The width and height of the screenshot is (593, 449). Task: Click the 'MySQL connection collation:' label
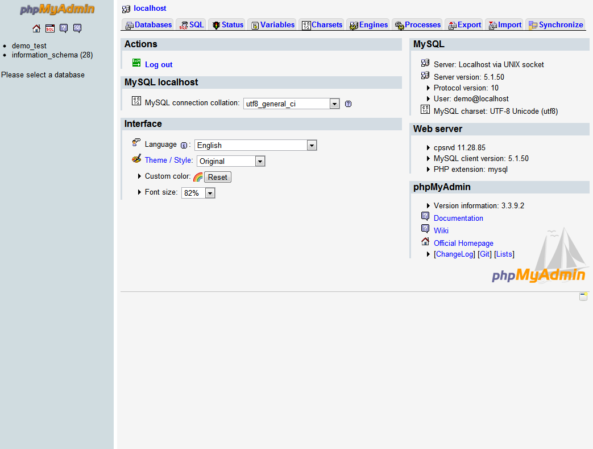[192, 103]
